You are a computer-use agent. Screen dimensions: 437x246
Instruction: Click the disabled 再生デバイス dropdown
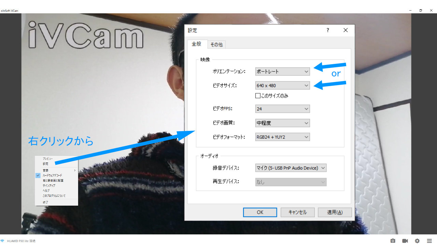point(291,182)
